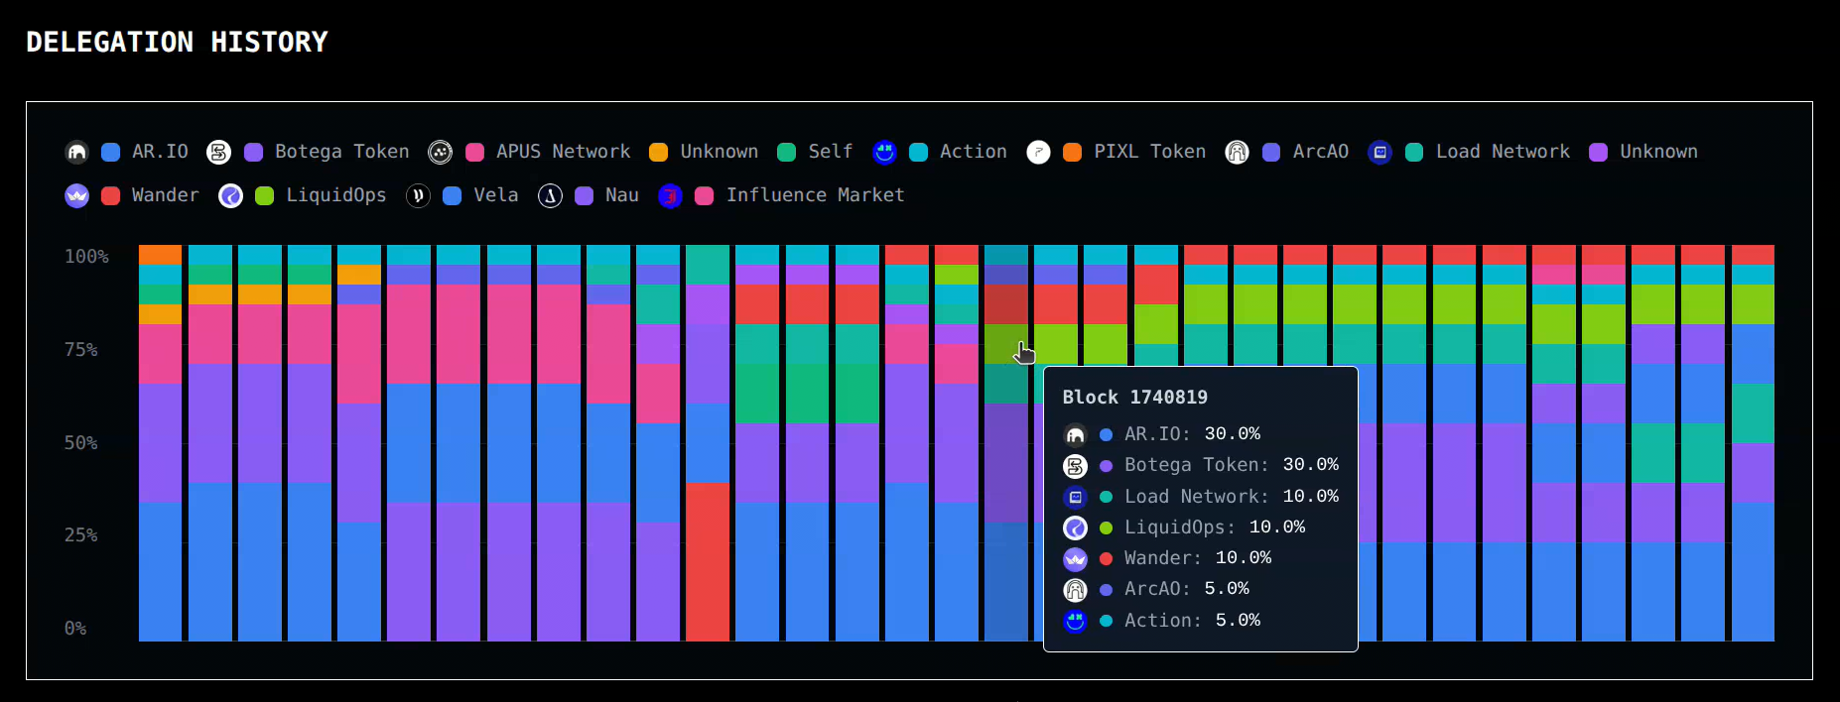Click the Influence Market logo icon

coord(670,195)
